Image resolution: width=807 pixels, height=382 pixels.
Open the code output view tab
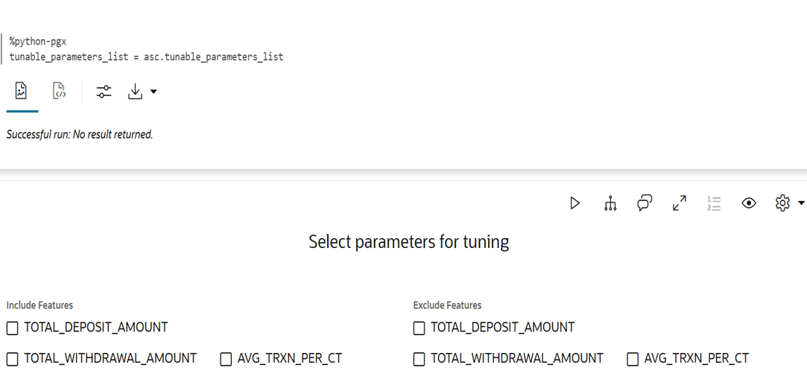pos(60,91)
